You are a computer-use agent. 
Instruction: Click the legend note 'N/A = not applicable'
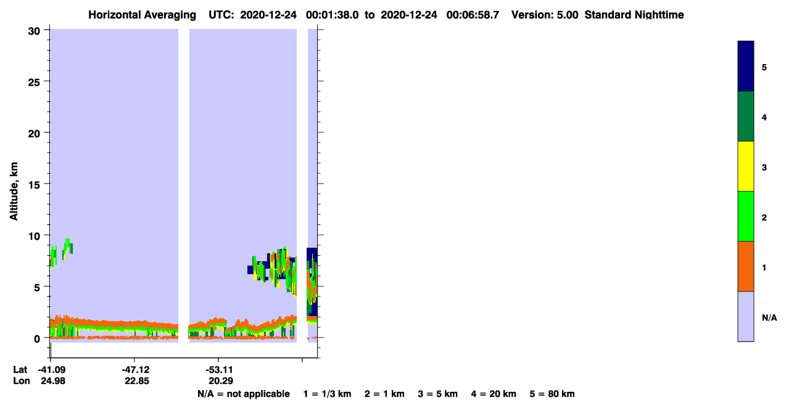tap(243, 394)
